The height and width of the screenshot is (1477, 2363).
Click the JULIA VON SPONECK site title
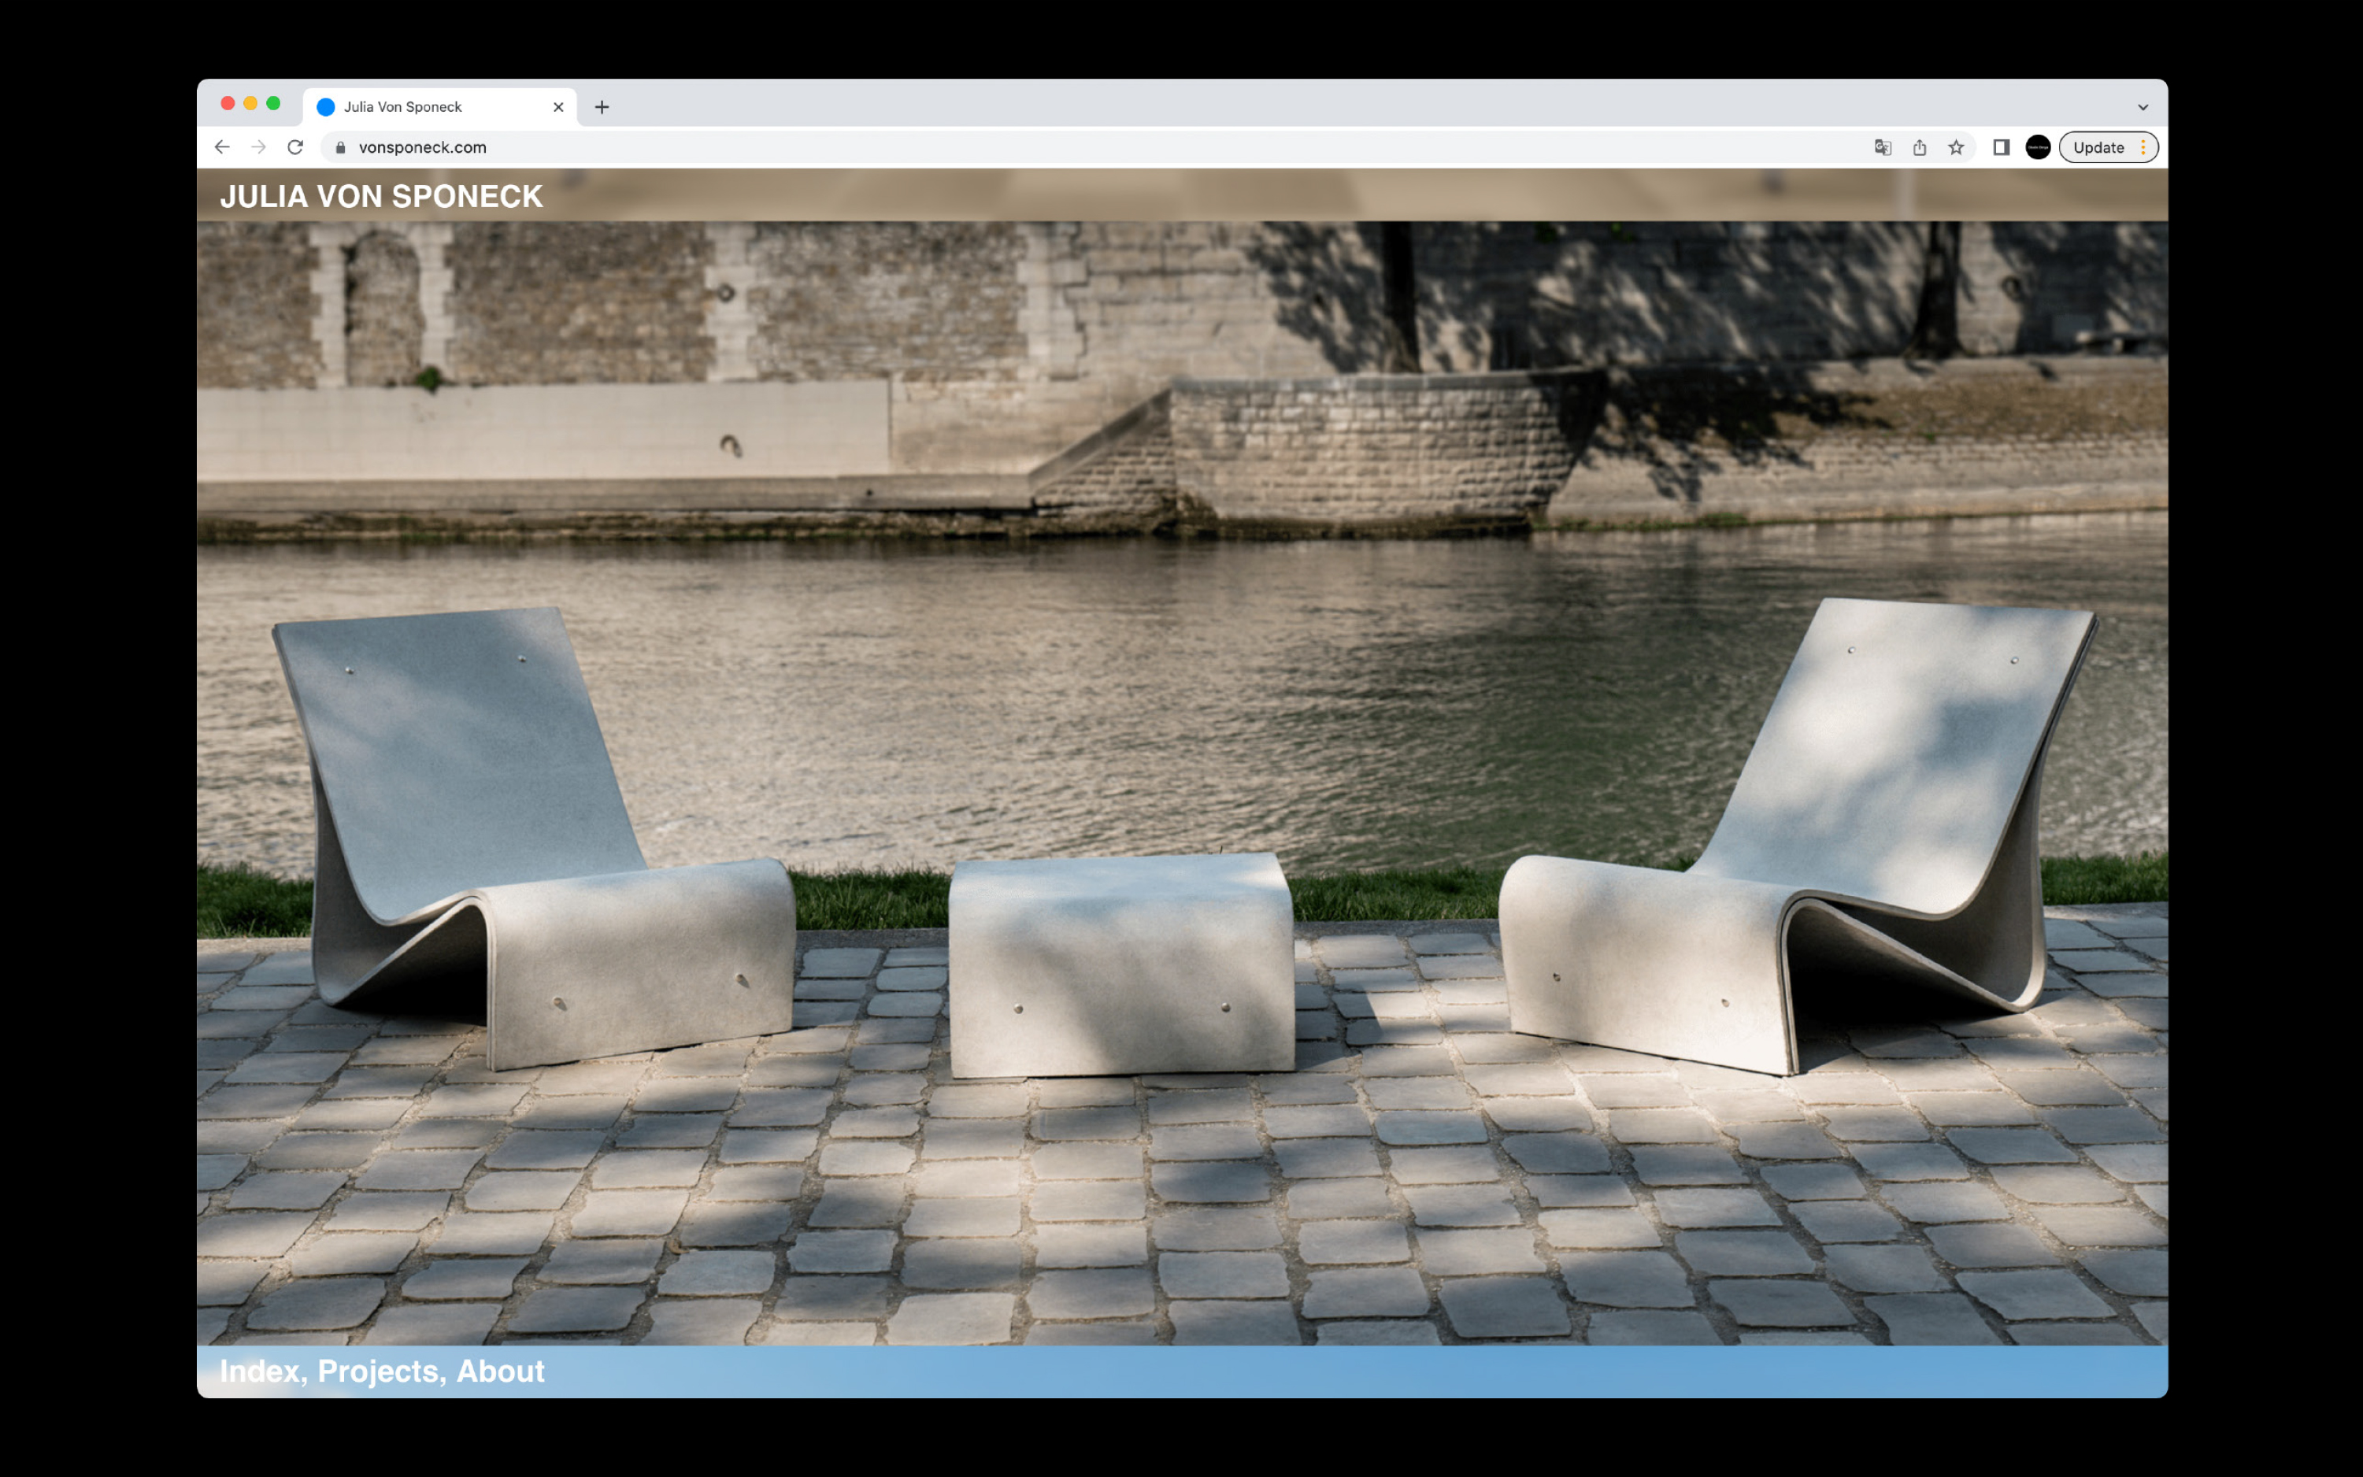[381, 196]
